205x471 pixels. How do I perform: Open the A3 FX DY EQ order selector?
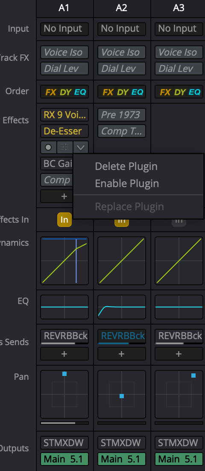[179, 92]
